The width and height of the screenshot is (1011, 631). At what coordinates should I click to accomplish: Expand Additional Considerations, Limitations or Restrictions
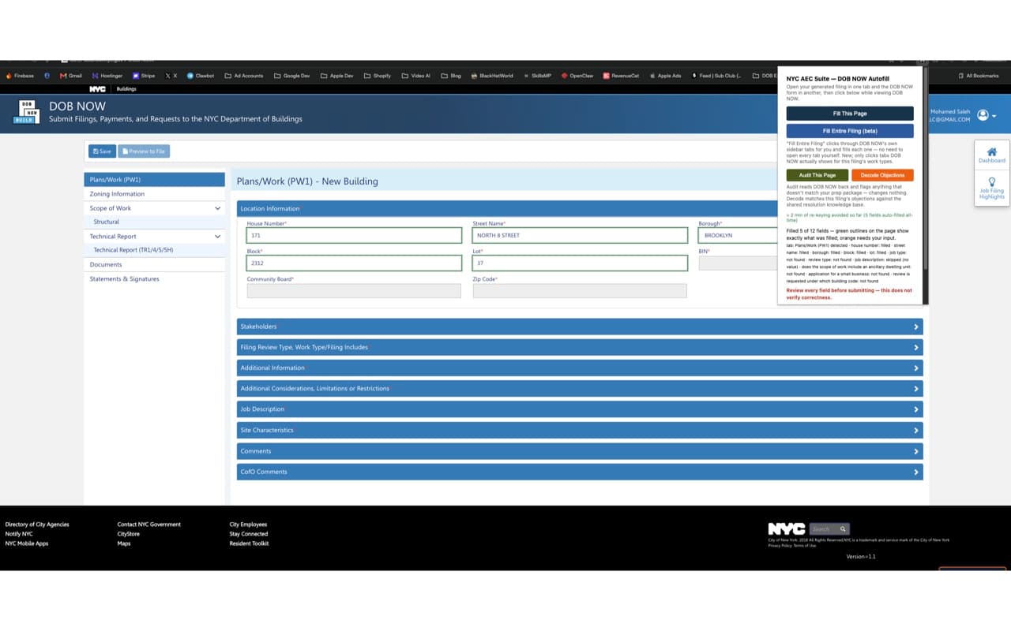580,389
